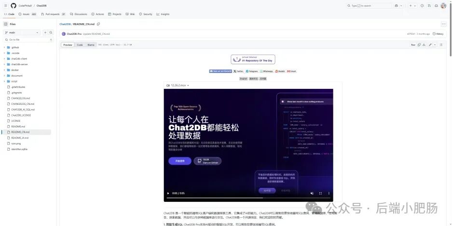Copy the README_CN.md path

click(x=98, y=24)
